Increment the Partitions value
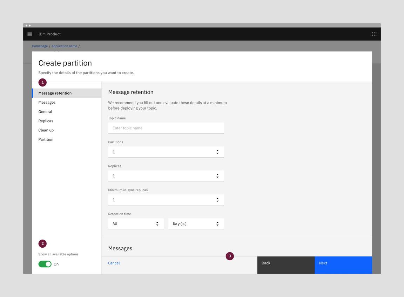 [x=217, y=150]
